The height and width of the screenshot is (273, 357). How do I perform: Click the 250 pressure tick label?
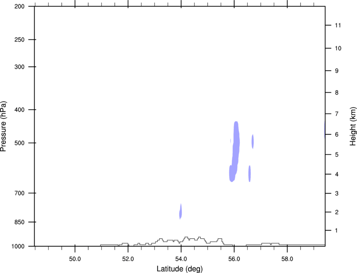(x=19, y=39)
